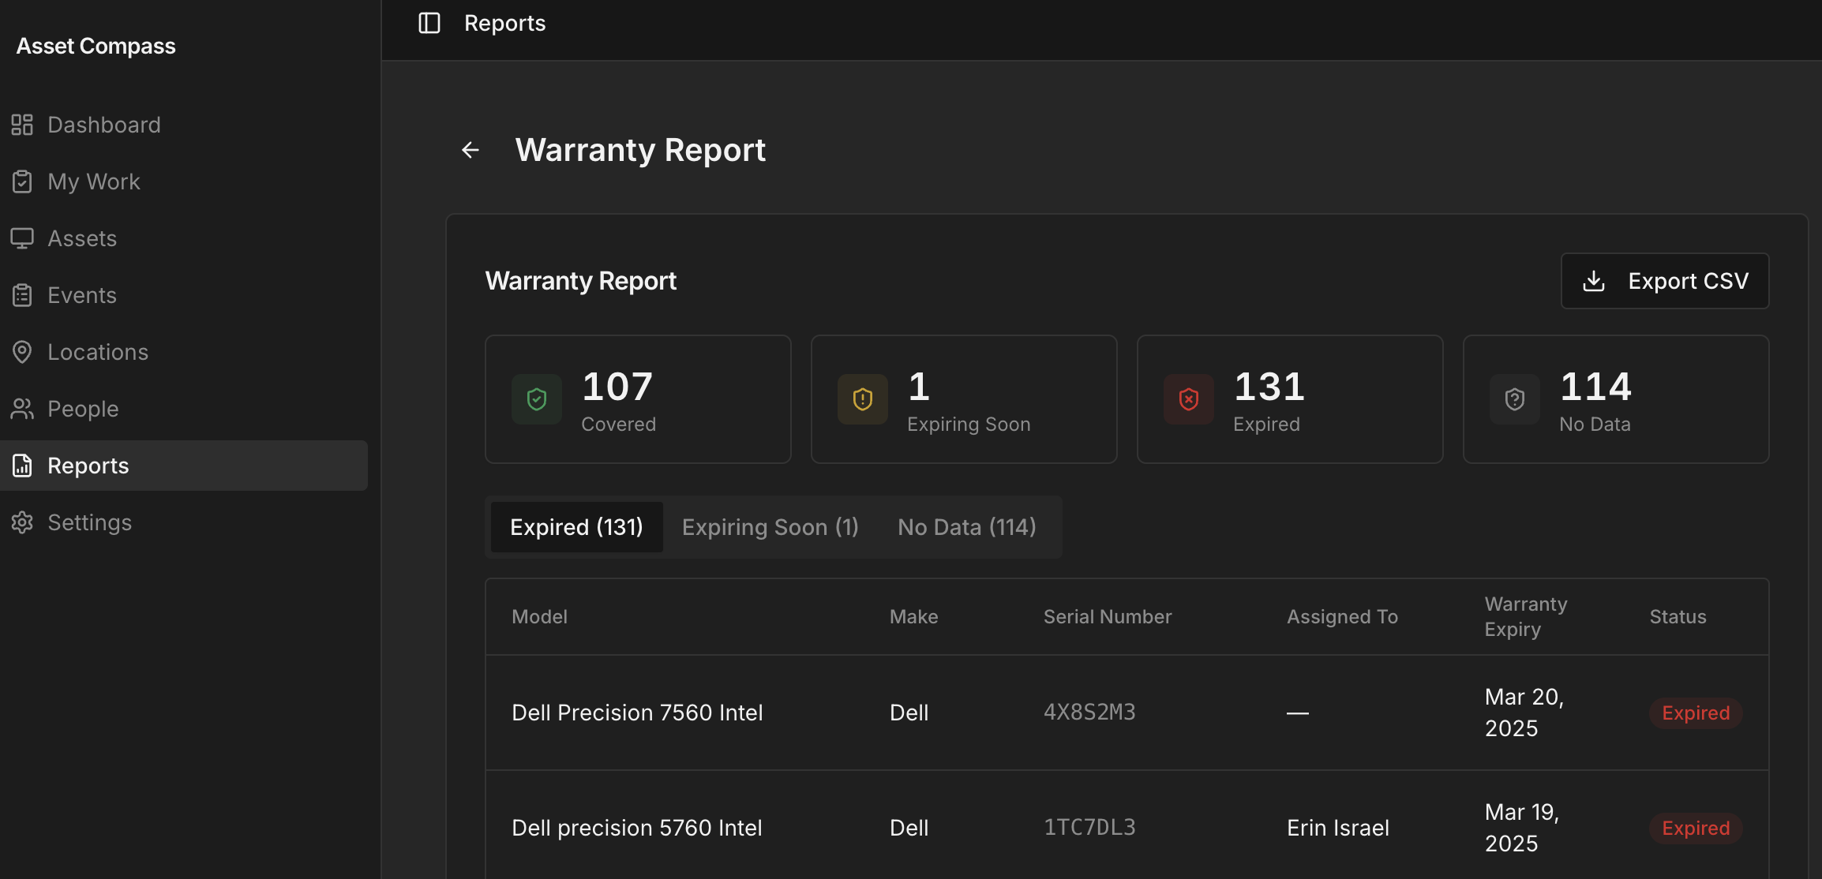Screen dimensions: 1822x879
Task: Click the Warranty Report page heading
Action: click(x=640, y=150)
